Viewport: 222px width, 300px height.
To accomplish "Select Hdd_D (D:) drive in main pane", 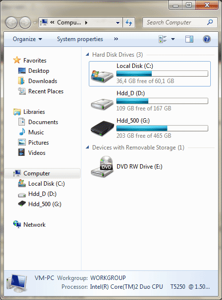I will 150,101.
